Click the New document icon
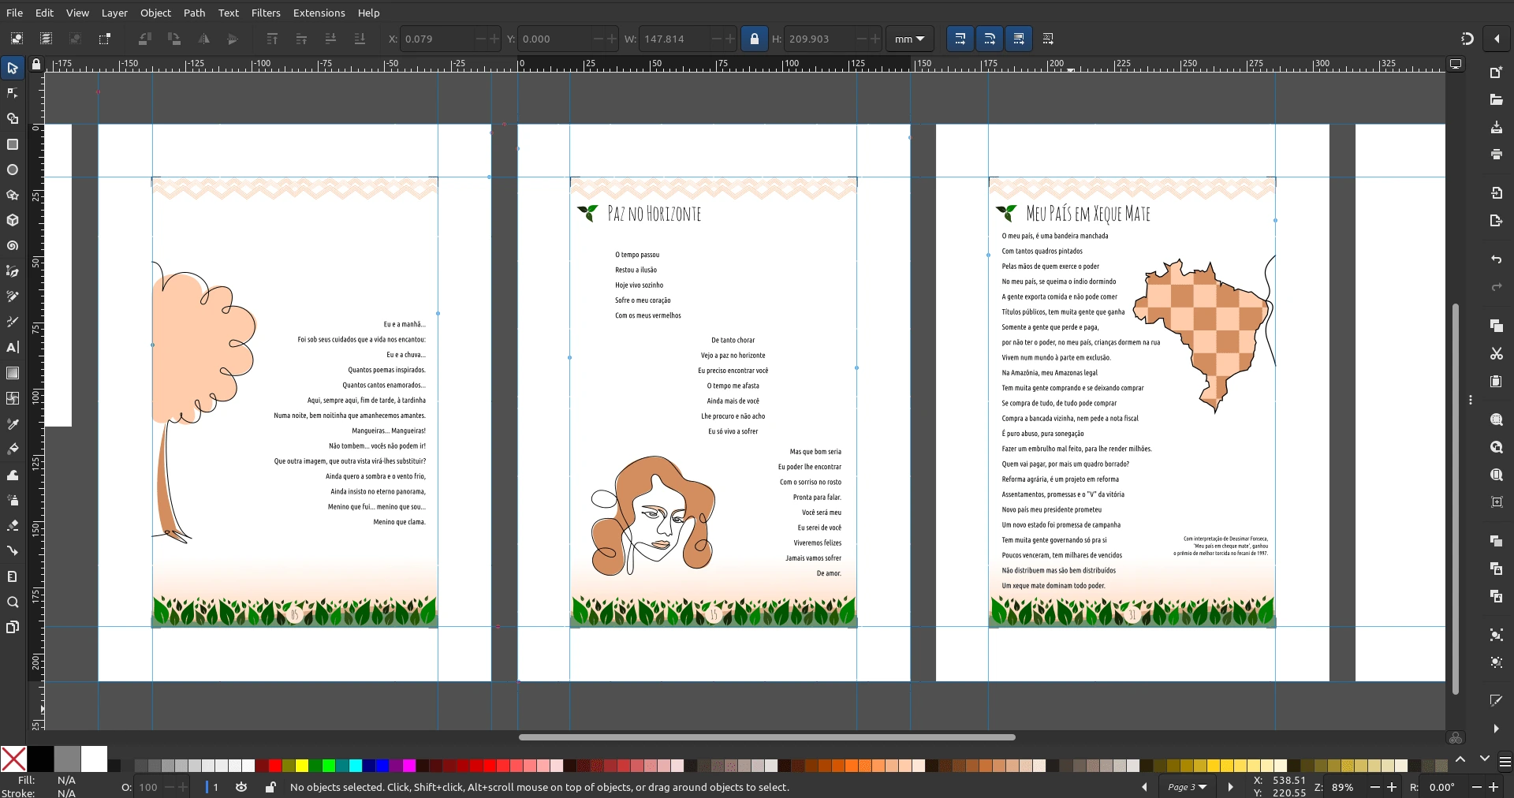Screen dimensions: 1514x798 click(1496, 72)
